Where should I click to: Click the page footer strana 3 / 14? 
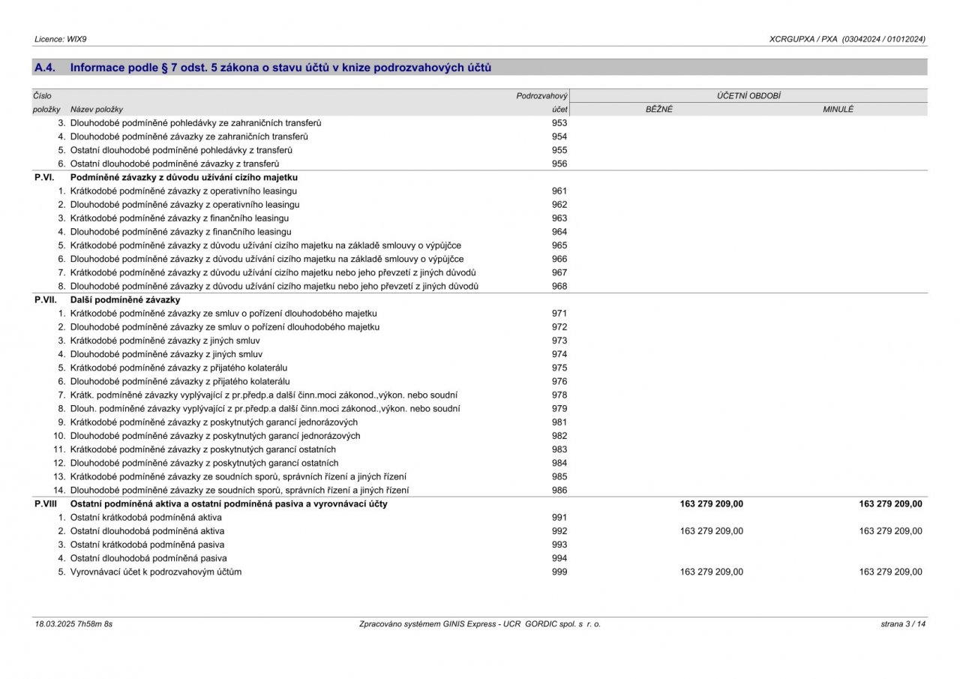(903, 624)
